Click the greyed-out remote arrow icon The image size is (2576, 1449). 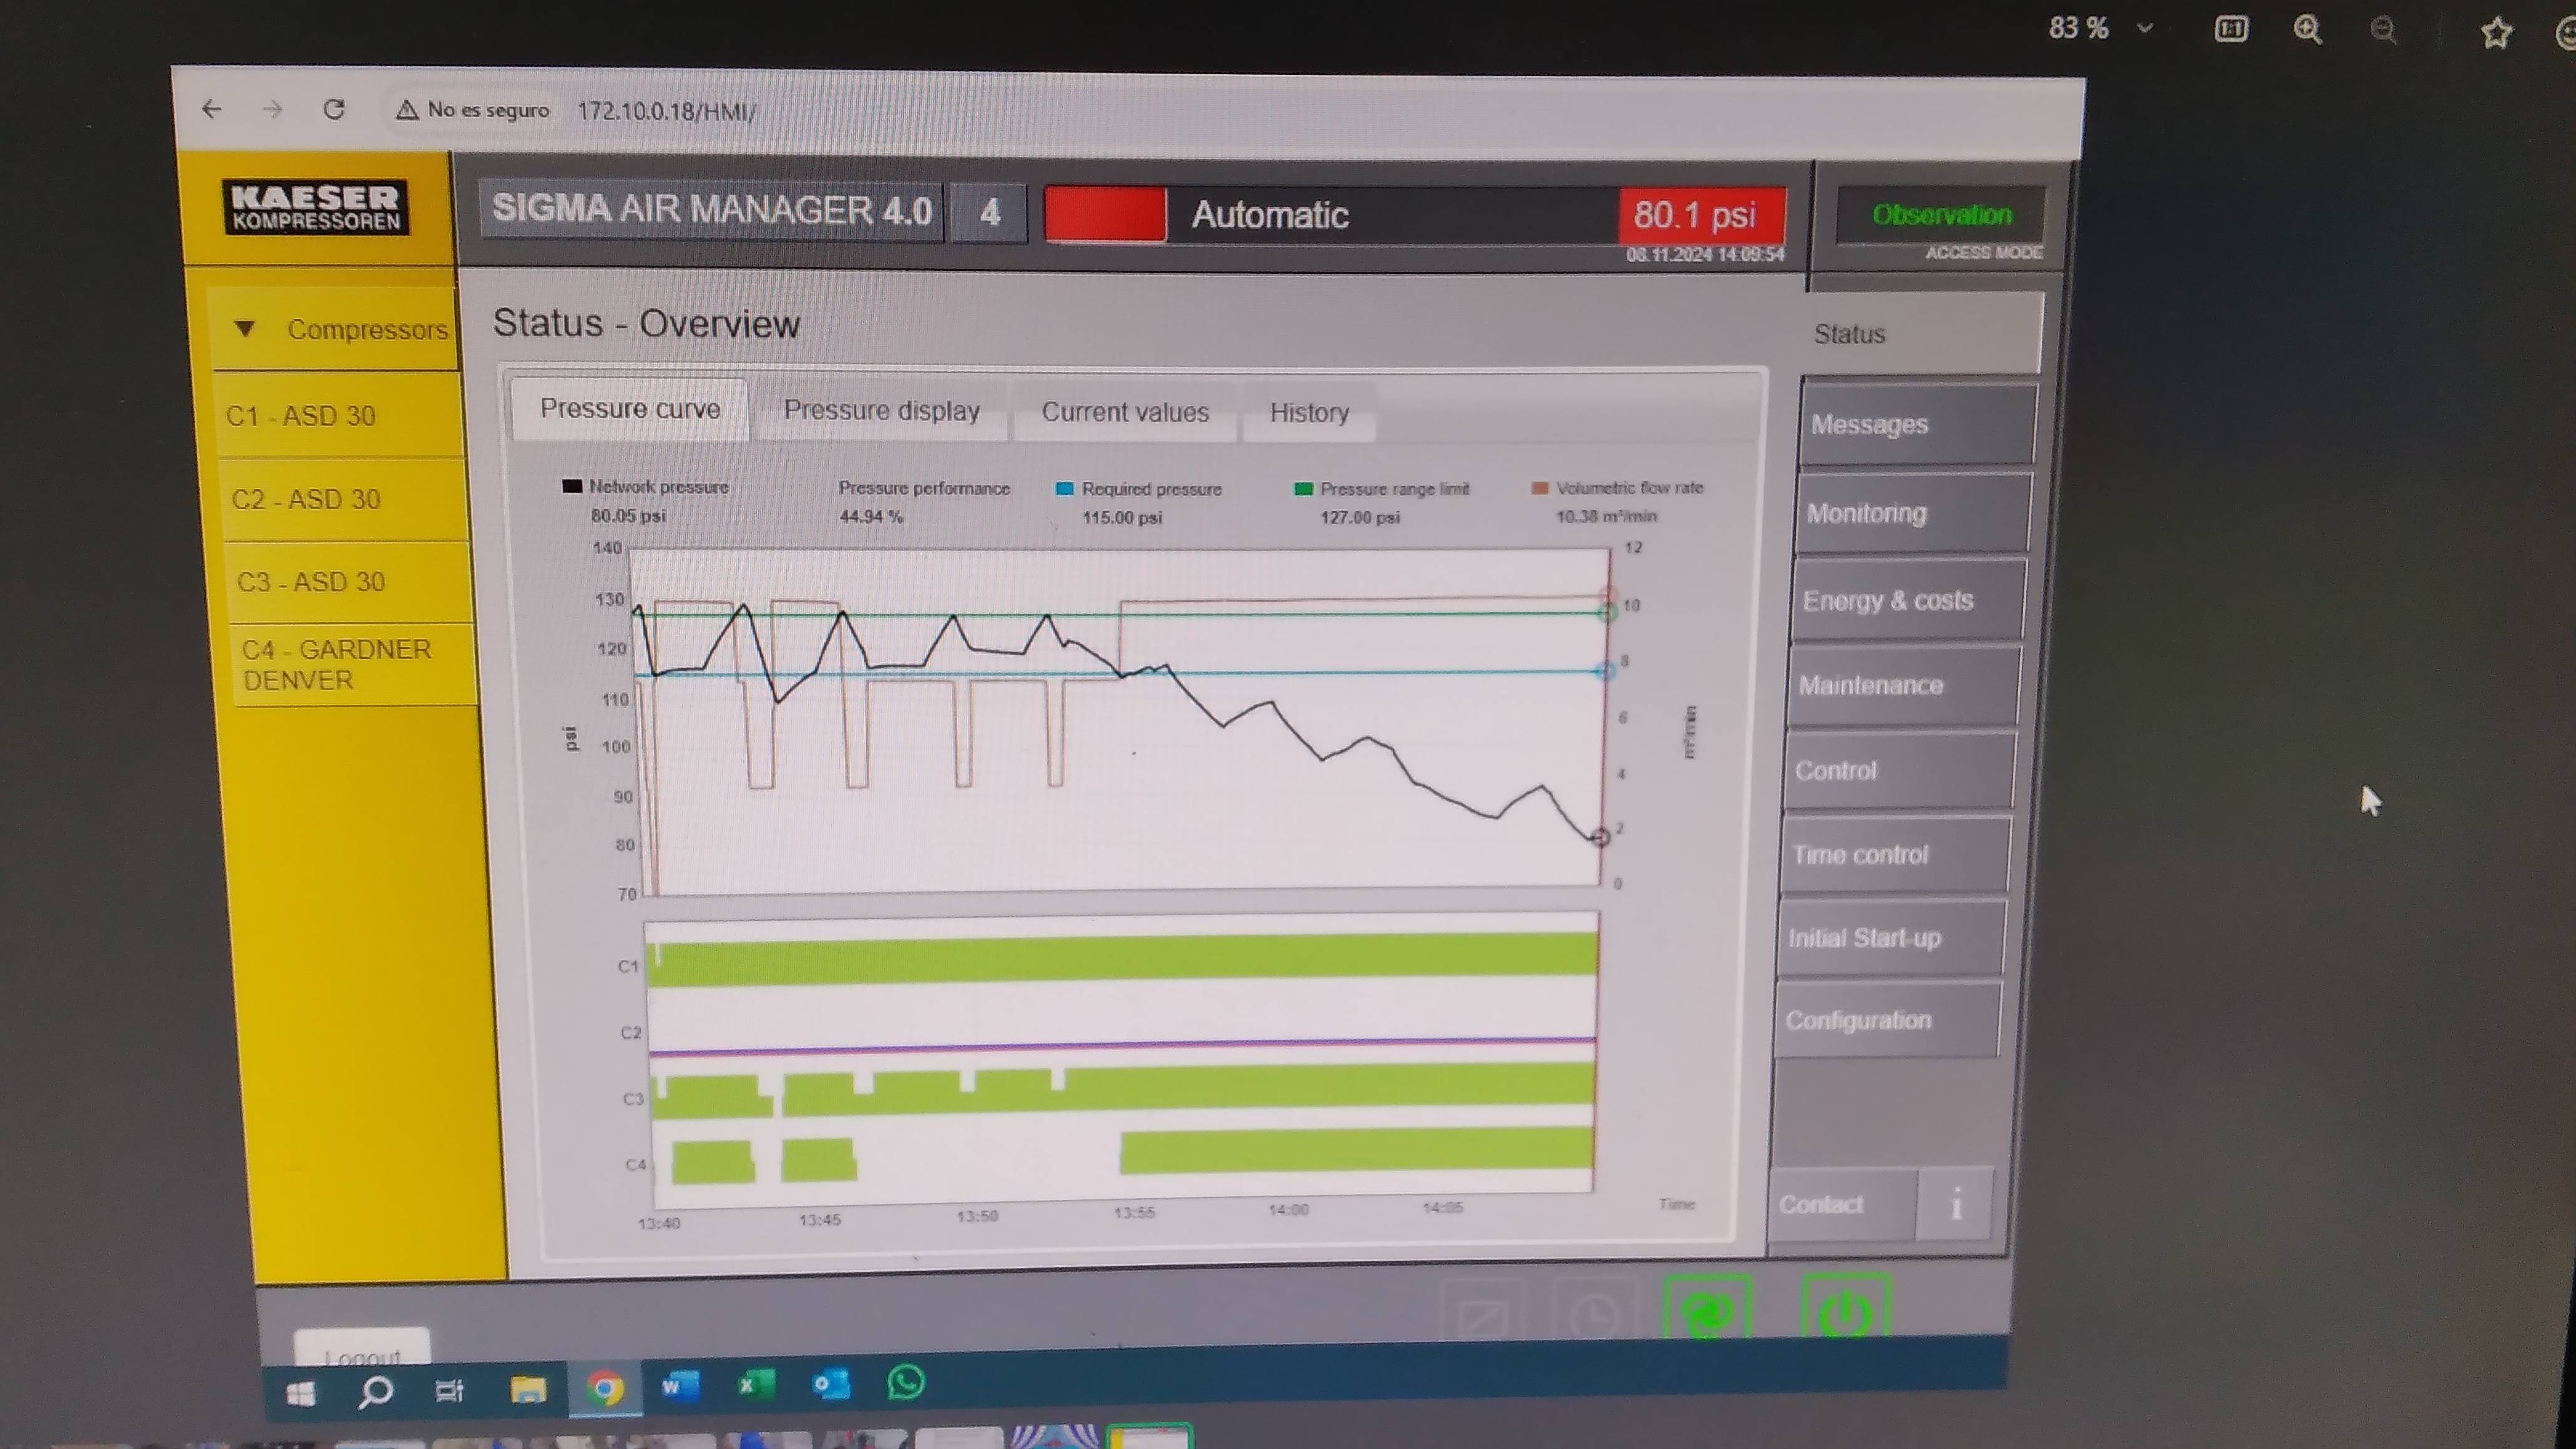(1483, 1314)
